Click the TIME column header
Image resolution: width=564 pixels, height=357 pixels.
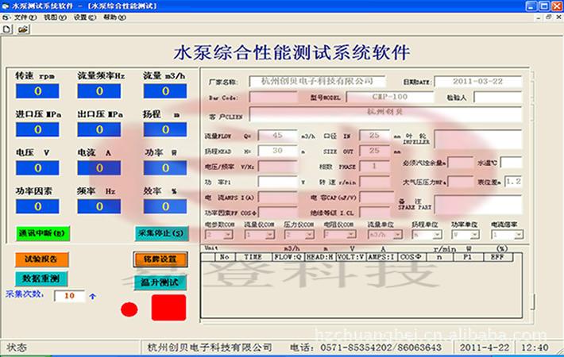(x=253, y=257)
